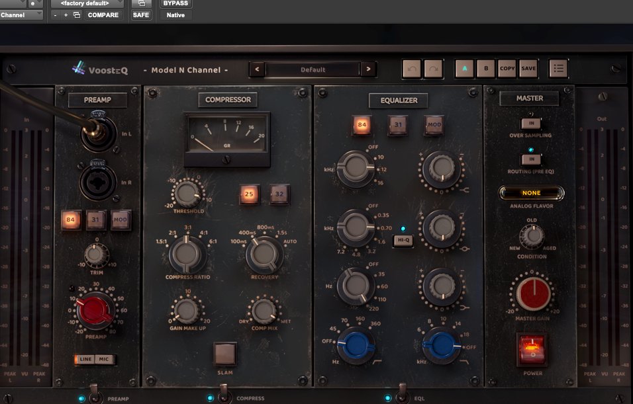The height and width of the screenshot is (404, 633).
Task: Click the TRIM knob
Action: click(x=96, y=255)
